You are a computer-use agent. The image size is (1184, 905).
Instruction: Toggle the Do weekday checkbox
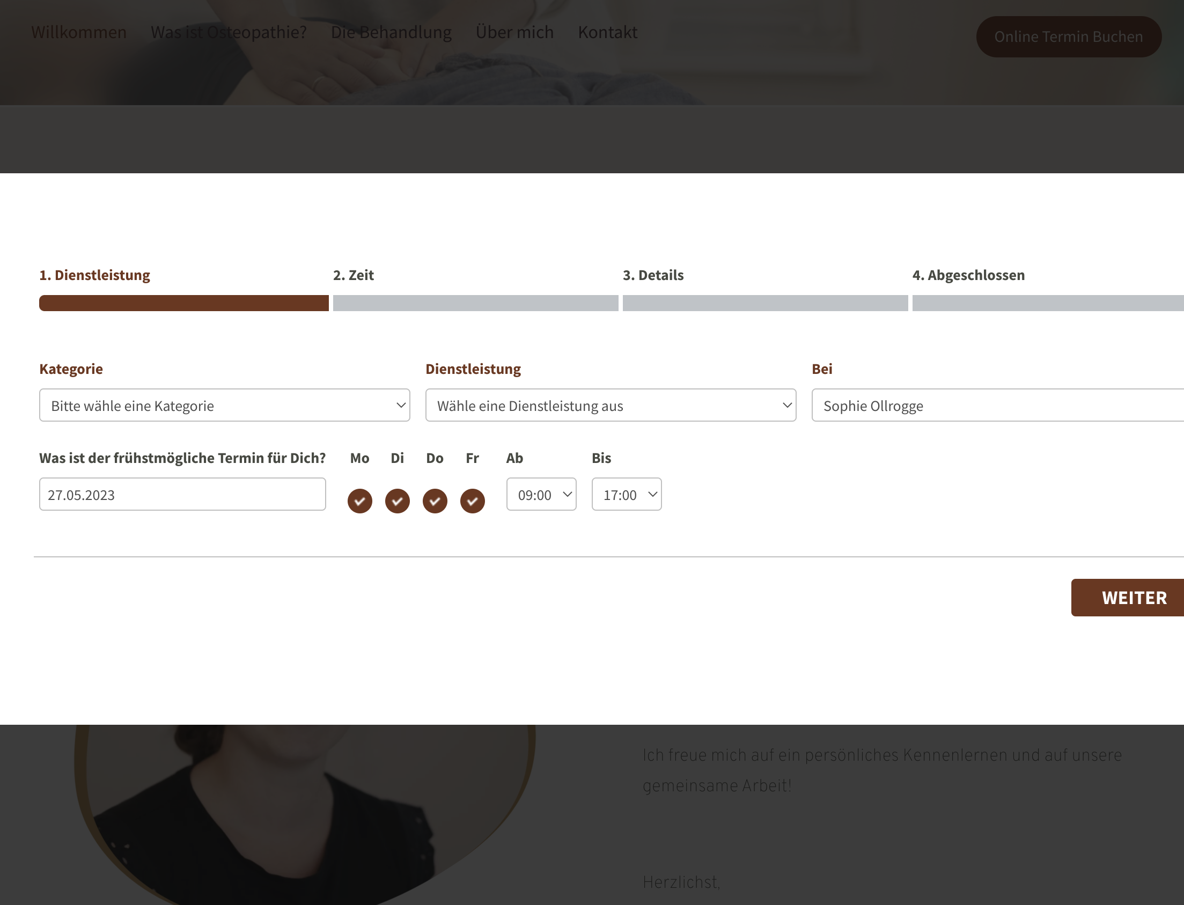[435, 501]
